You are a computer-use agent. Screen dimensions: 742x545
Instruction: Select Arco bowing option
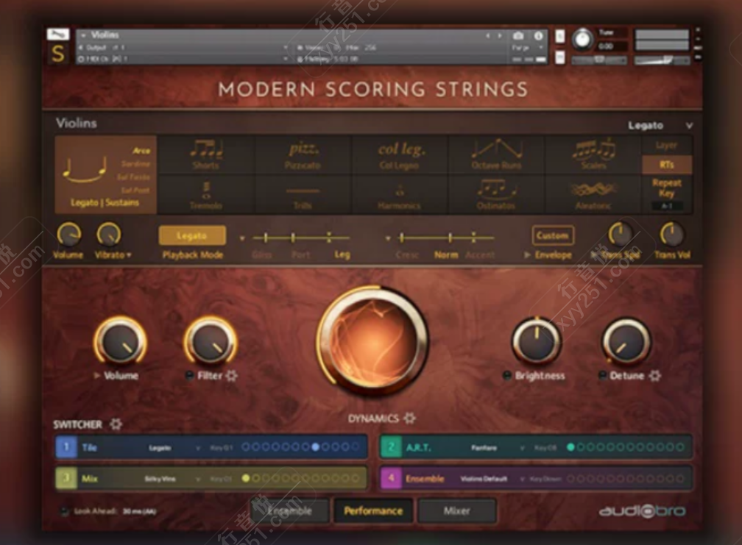[x=141, y=151]
